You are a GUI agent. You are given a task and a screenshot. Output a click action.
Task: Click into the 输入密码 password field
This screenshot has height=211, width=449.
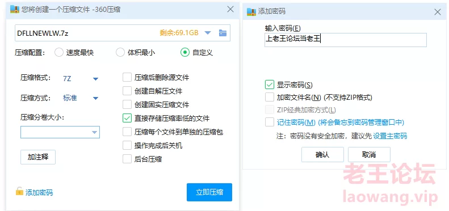tap(346, 40)
